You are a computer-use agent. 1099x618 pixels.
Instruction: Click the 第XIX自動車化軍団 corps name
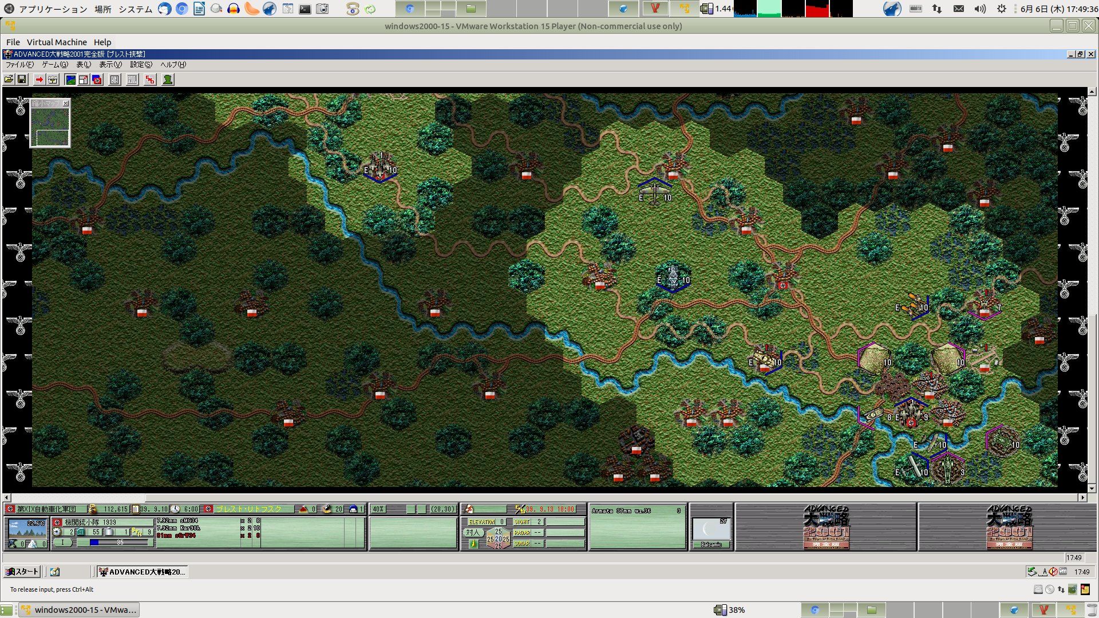pyautogui.click(x=46, y=509)
